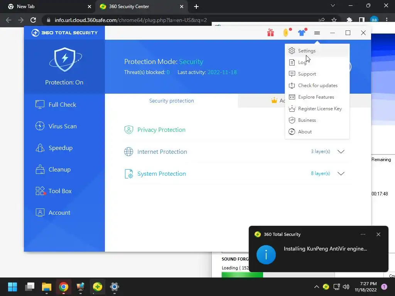Click the blue info icon in notification
This screenshot has height=296, width=395.
(266, 254)
